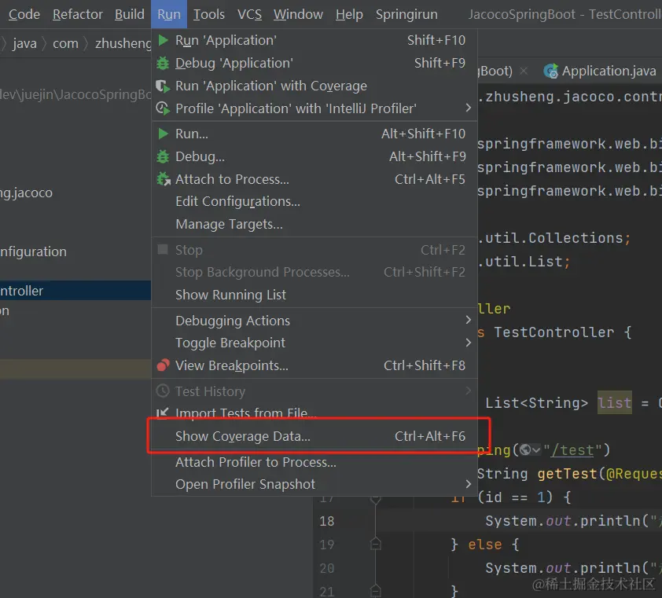Open the Springirun menu

pyautogui.click(x=406, y=14)
